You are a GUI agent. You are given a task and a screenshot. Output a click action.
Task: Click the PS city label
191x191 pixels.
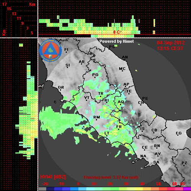(112, 47)
